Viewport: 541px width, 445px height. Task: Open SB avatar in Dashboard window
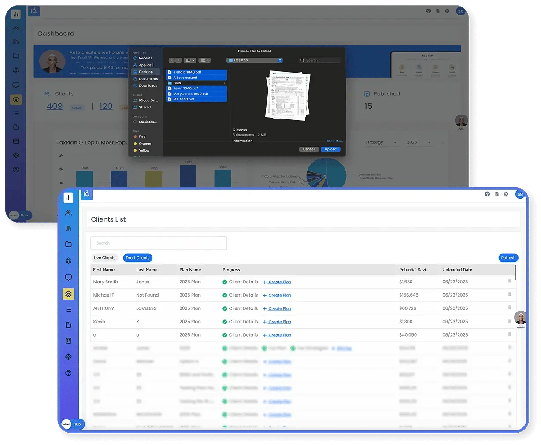[460, 11]
